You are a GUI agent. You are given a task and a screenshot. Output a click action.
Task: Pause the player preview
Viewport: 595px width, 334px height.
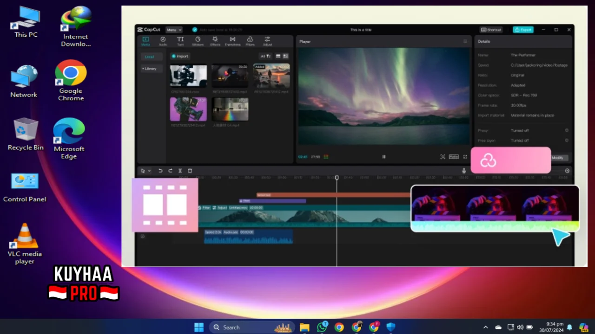383,157
